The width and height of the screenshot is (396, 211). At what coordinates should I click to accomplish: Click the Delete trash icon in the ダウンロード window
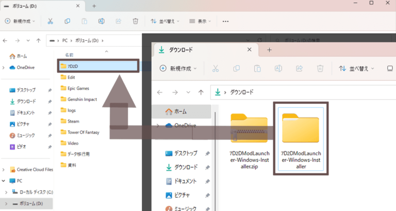(x=320, y=68)
